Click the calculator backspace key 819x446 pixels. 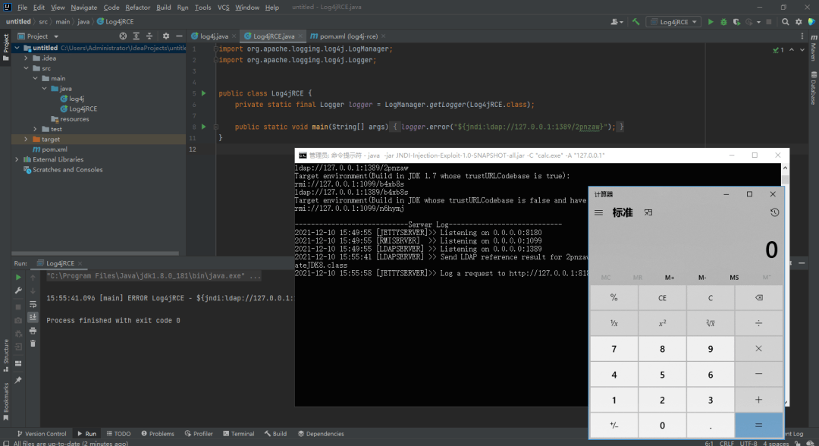tap(758, 297)
